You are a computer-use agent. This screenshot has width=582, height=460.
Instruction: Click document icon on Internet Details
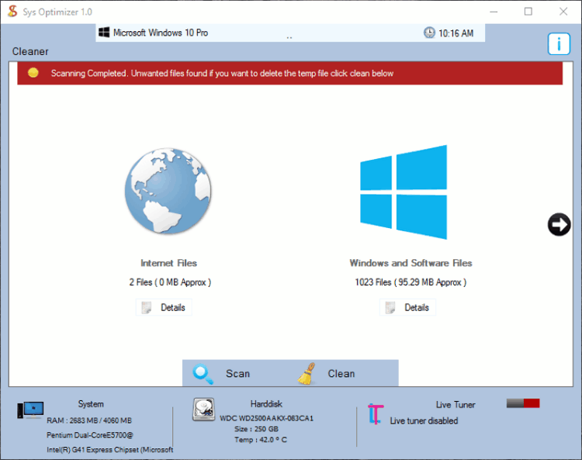point(147,307)
